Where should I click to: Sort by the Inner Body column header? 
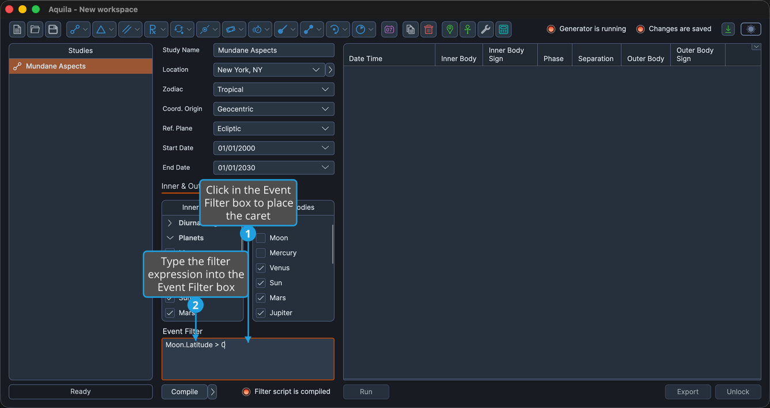pos(459,55)
